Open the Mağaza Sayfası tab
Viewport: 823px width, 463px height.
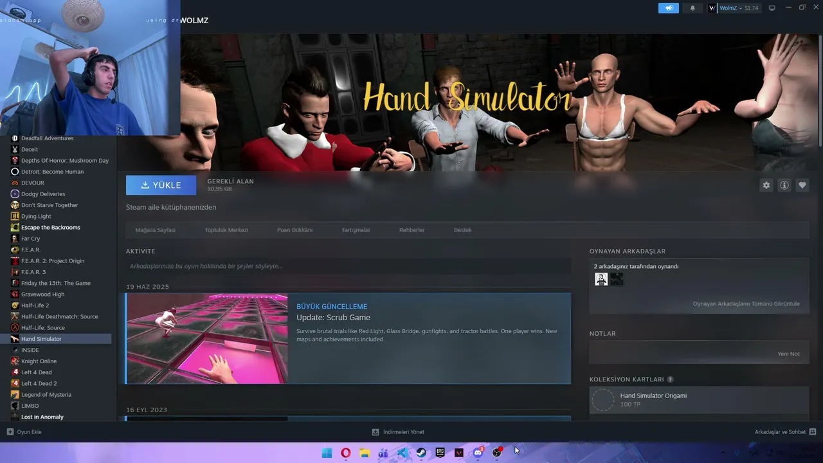(x=156, y=230)
